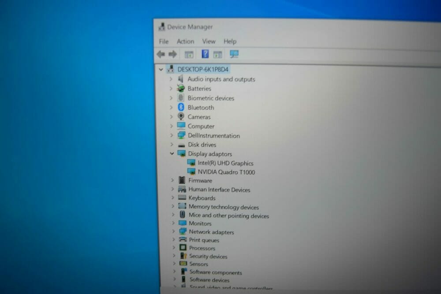
Task: Click the Audio inputs and outputs speaker icon
Action: 181,79
